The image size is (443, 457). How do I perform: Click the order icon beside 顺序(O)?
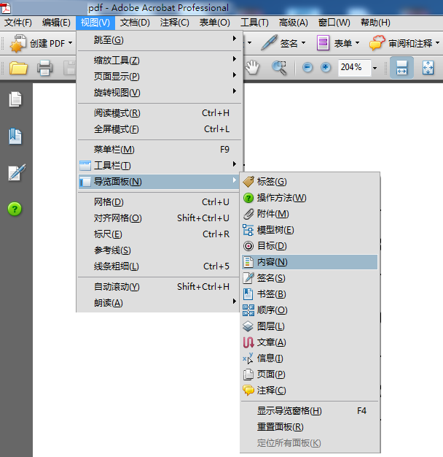pos(248,310)
